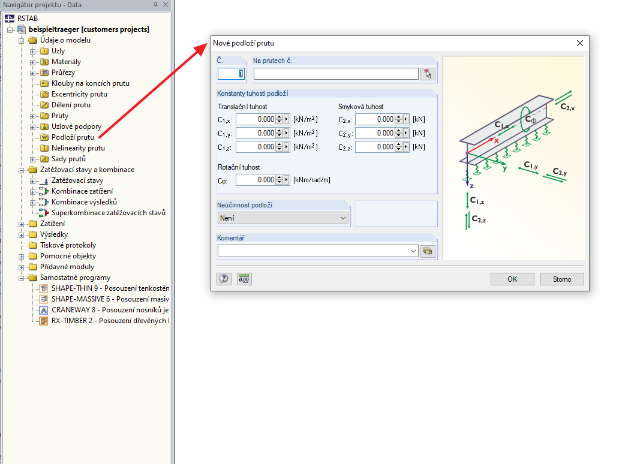Click the CRANEWAY 8 program icon

tap(44, 310)
